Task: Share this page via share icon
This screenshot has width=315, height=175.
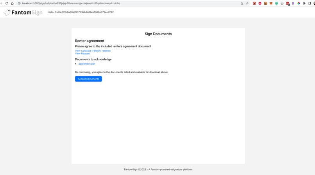Action: (x=242, y=3)
